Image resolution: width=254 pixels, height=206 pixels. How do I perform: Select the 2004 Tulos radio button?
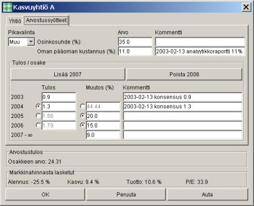click(38, 106)
